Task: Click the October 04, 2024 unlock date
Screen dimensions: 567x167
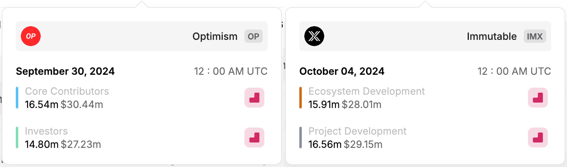Action: [x=342, y=71]
